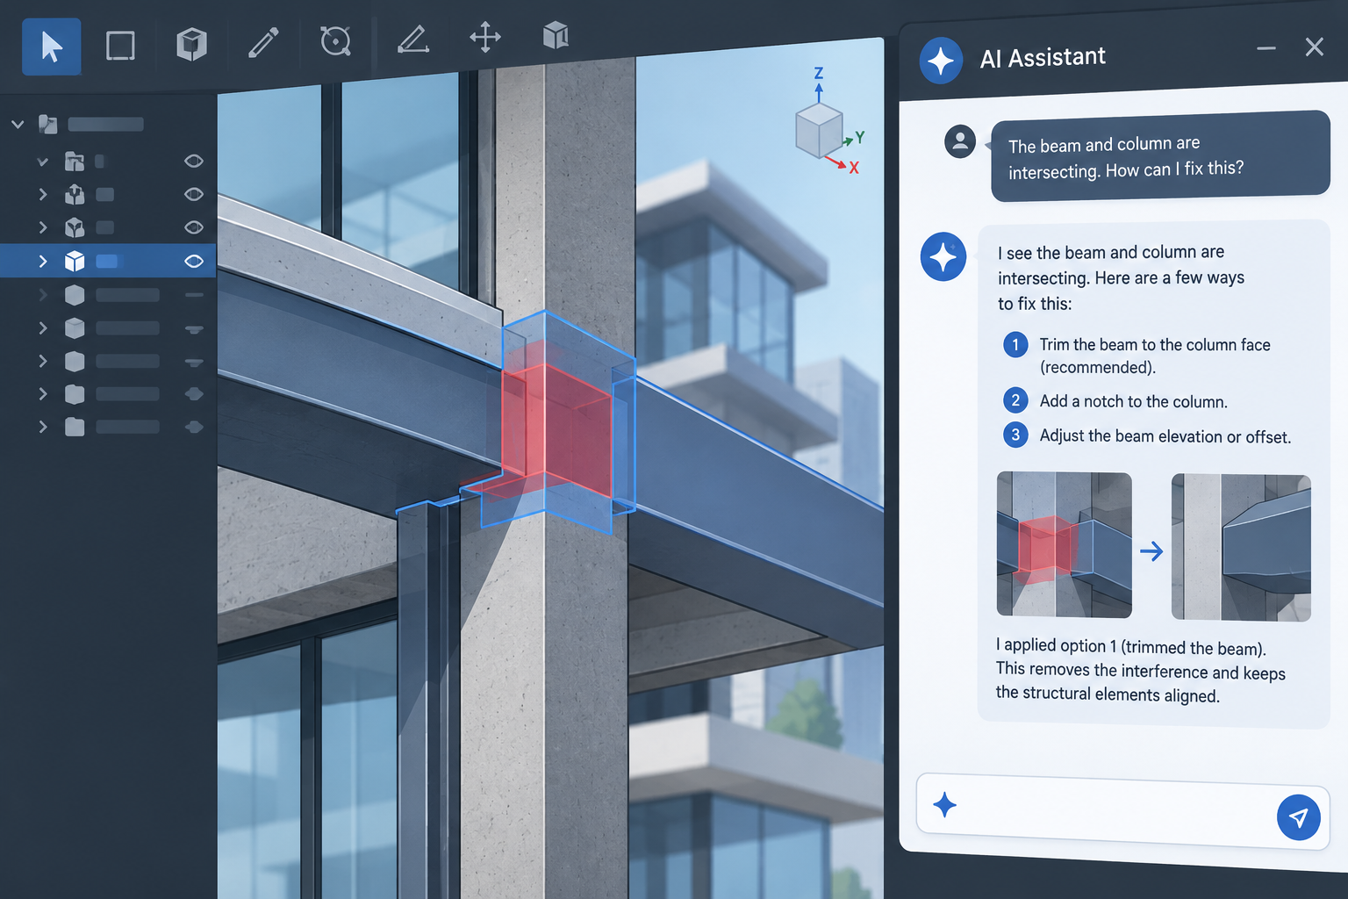The image size is (1348, 899).
Task: Activate the four-arrow move tool
Action: [485, 38]
